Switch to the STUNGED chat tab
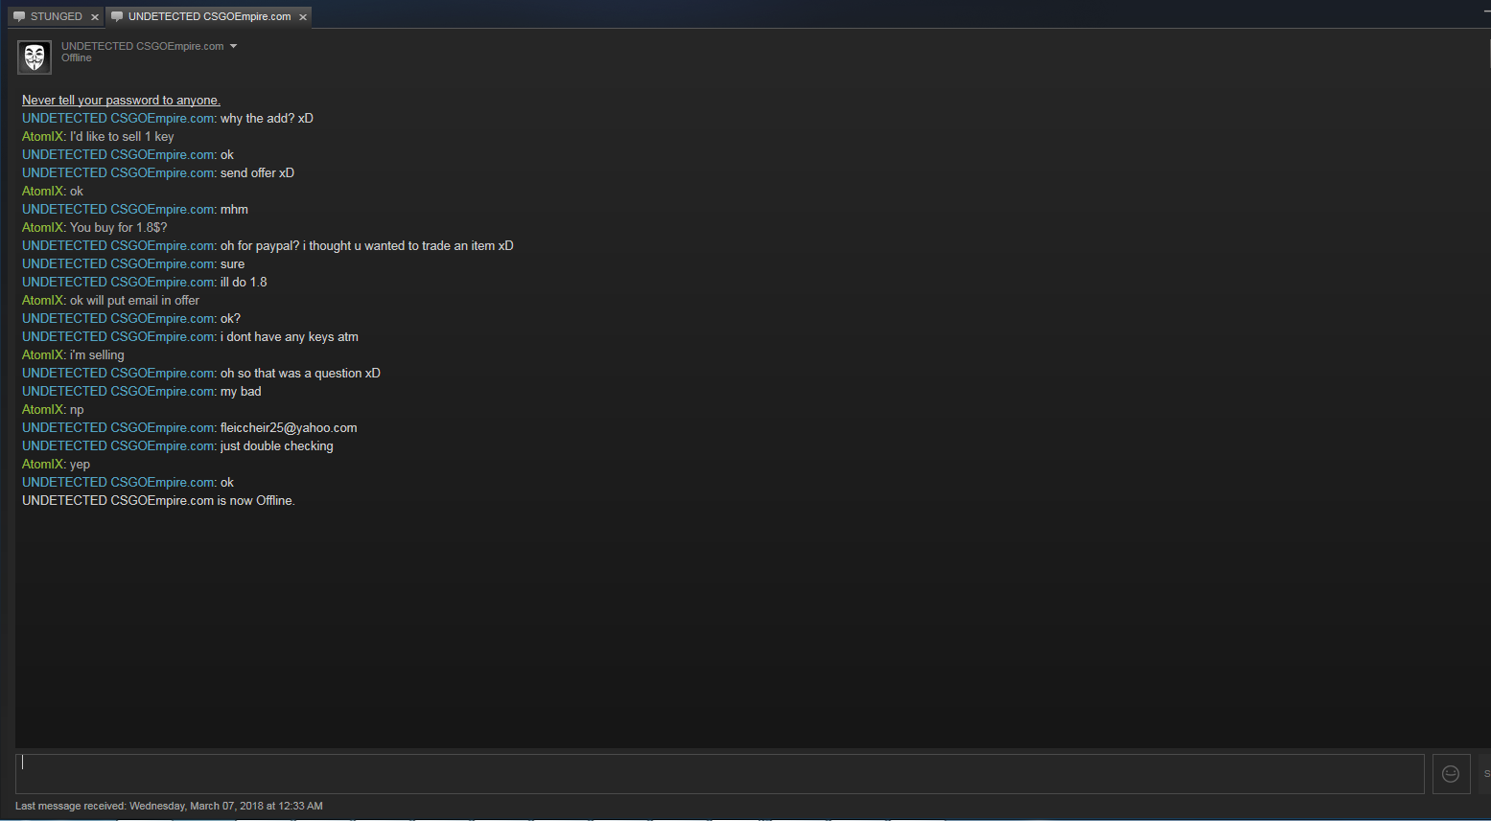The width and height of the screenshot is (1491, 821). (56, 16)
